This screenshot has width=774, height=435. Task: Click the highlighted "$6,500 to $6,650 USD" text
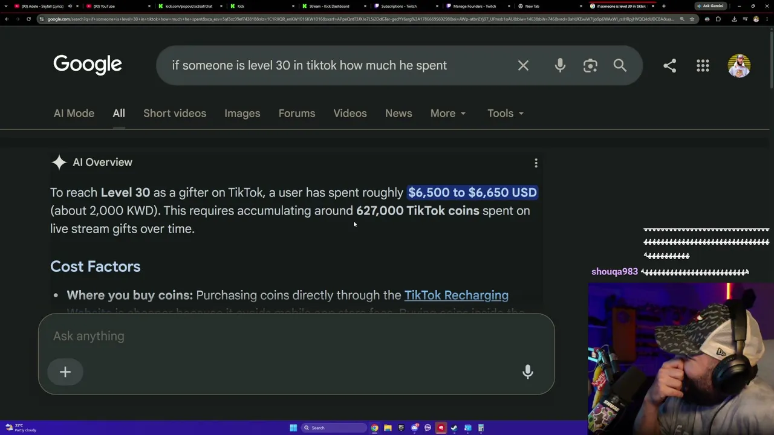point(472,192)
